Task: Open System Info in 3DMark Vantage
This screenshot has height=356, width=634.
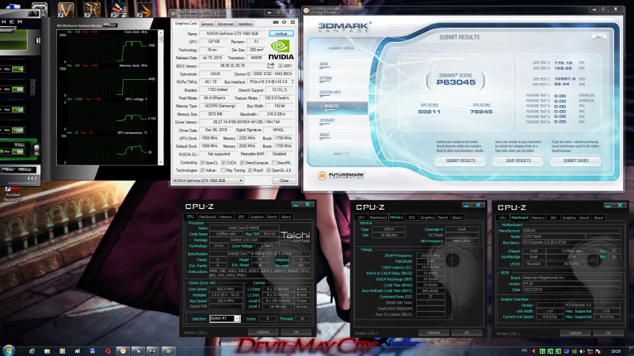Action: click(x=330, y=93)
